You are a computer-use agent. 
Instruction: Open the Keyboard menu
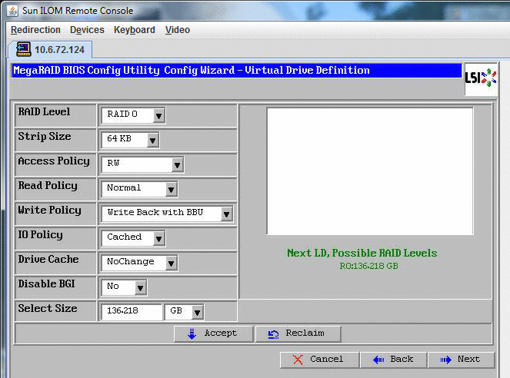[135, 30]
